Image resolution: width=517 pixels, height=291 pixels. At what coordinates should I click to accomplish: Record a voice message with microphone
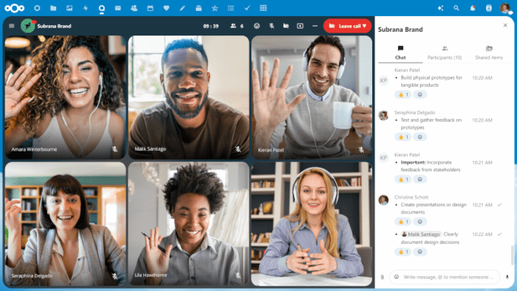pyautogui.click(x=507, y=277)
